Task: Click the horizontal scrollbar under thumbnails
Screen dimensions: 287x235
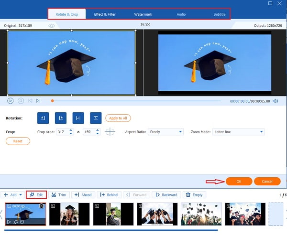Action: tap(111, 230)
